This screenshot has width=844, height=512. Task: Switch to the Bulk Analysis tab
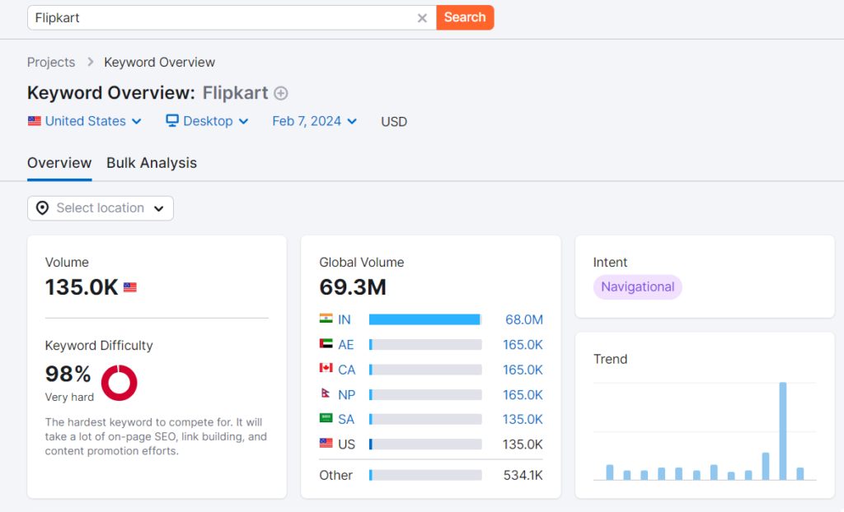[x=152, y=163]
